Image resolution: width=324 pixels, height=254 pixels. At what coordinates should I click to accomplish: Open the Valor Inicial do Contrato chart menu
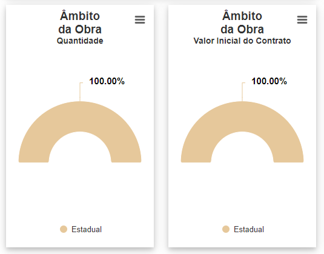pos(302,19)
